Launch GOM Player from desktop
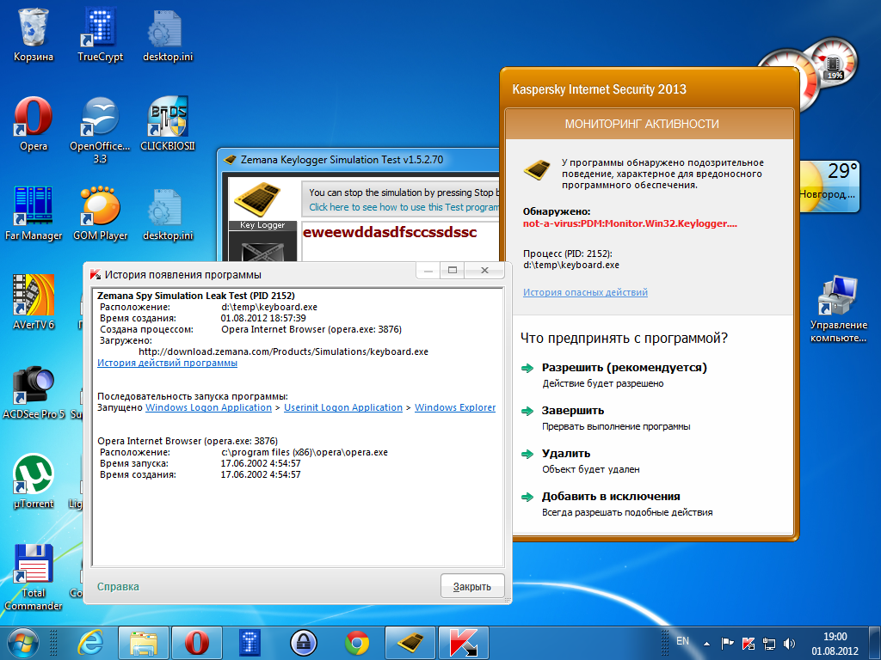This screenshot has width=881, height=660. [x=100, y=212]
